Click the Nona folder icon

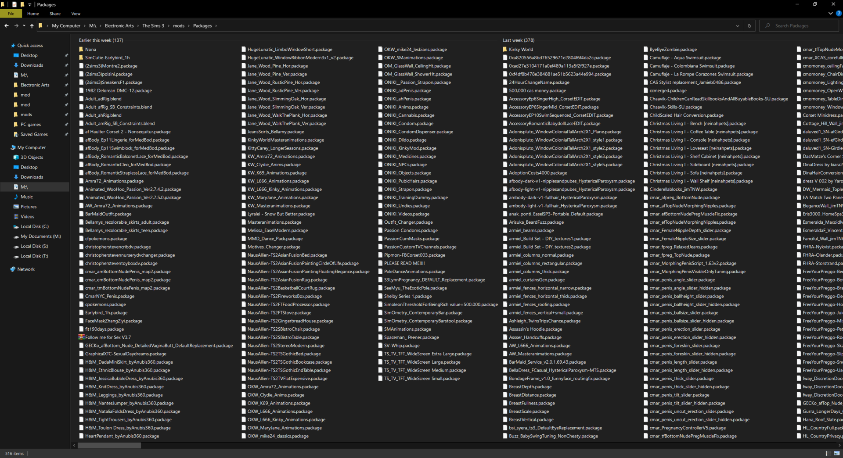(81, 50)
